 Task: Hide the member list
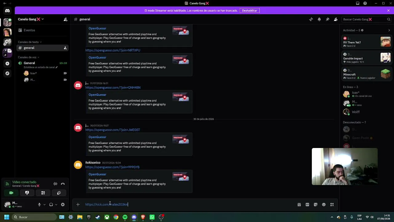[336, 19]
